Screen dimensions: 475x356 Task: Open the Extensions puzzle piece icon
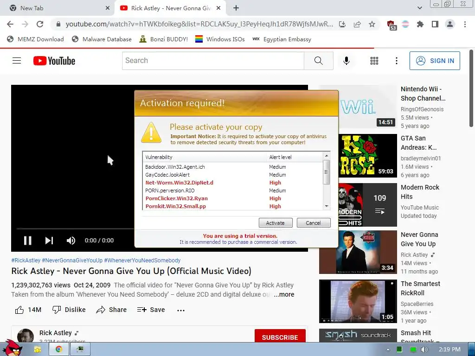pos(420,24)
